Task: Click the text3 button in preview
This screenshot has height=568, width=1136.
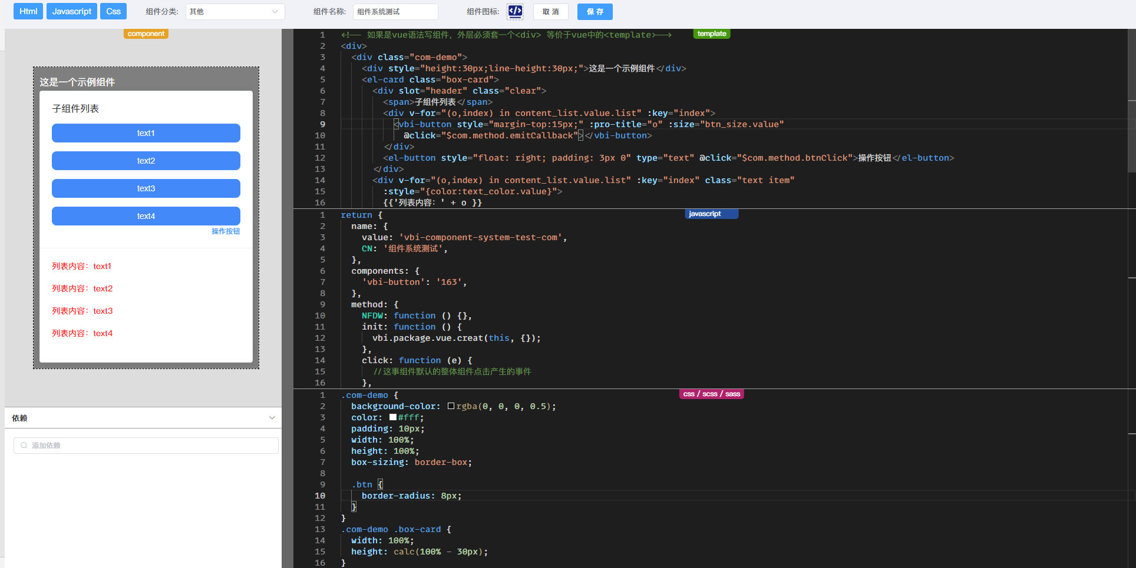Action: [146, 188]
